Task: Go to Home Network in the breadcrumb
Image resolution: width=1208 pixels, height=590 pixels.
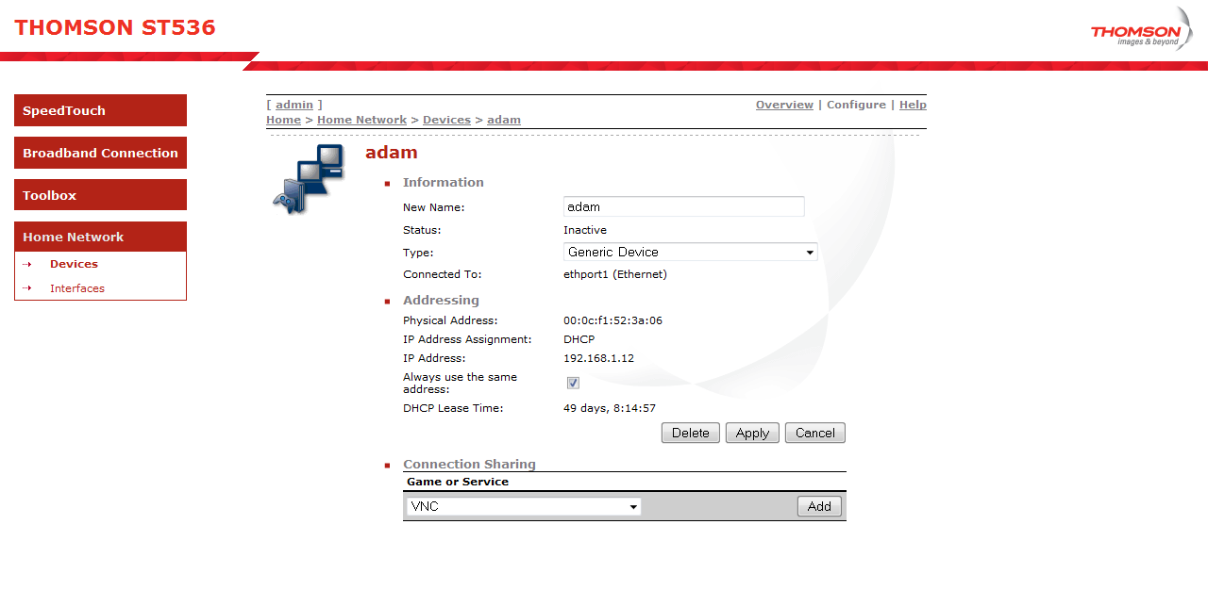Action: click(361, 120)
